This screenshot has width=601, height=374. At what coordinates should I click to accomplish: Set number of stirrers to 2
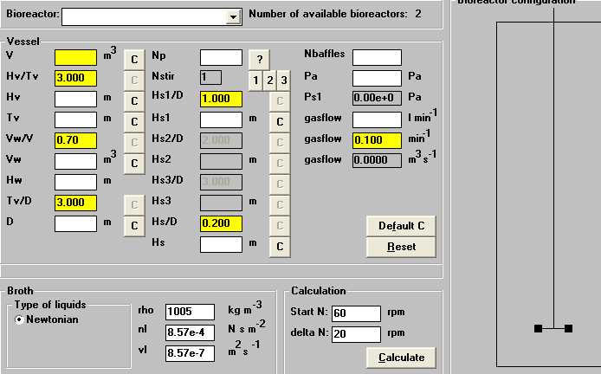click(x=270, y=81)
